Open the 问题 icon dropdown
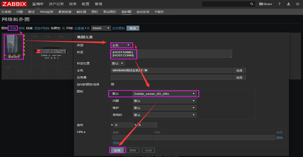Image resolution: width=303 pixels, height=157 pixels. tap(164, 101)
